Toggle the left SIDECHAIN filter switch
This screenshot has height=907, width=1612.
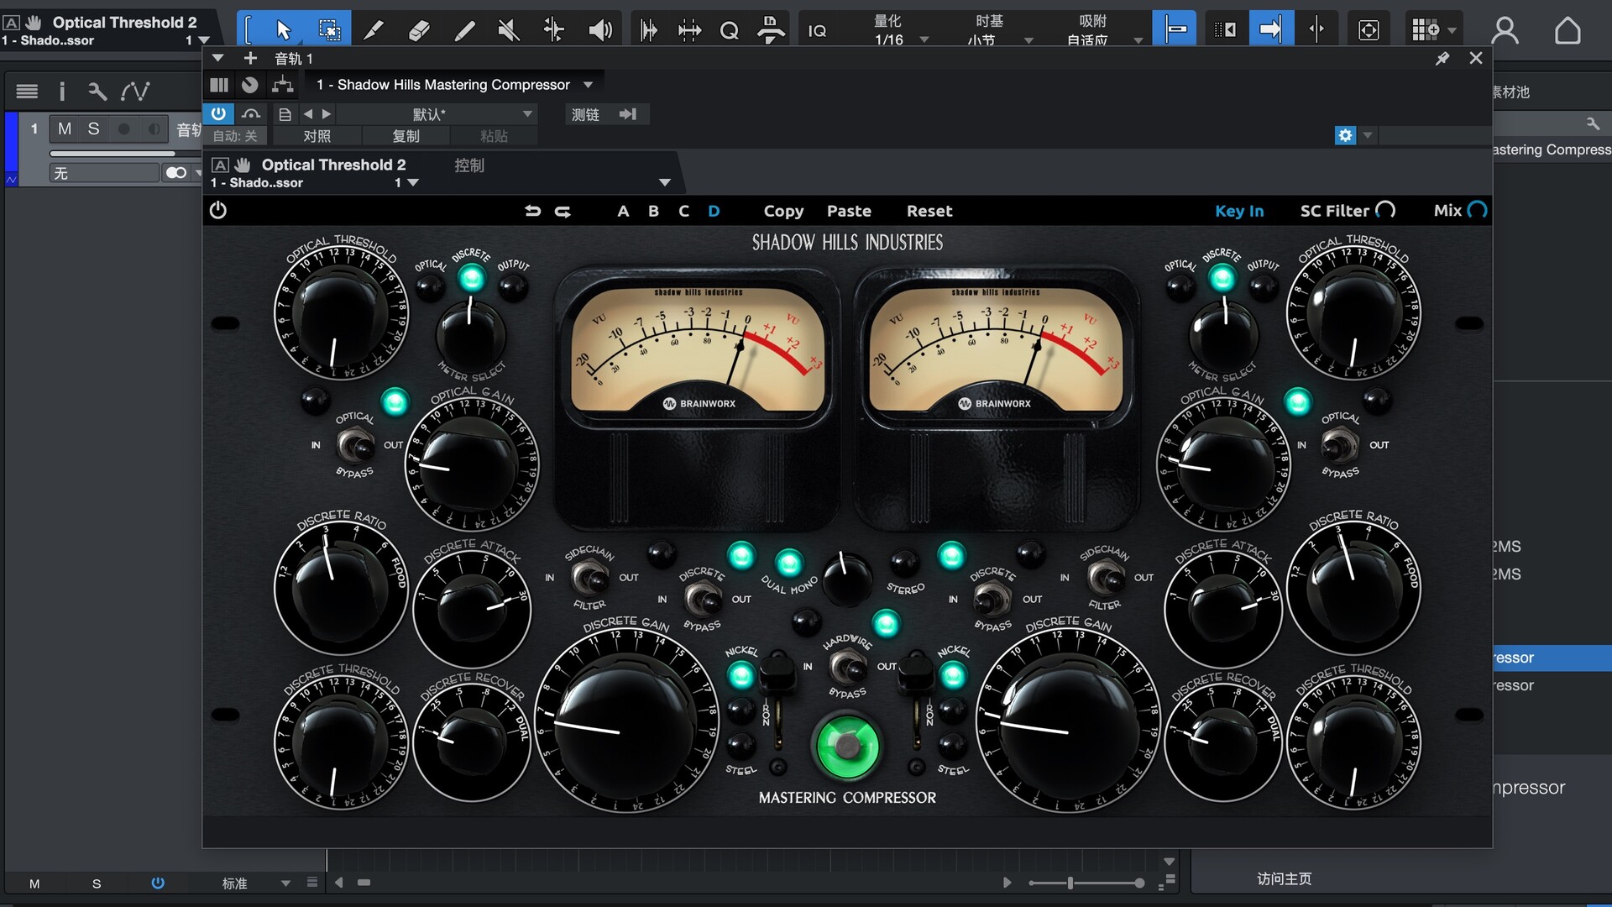pos(589,577)
